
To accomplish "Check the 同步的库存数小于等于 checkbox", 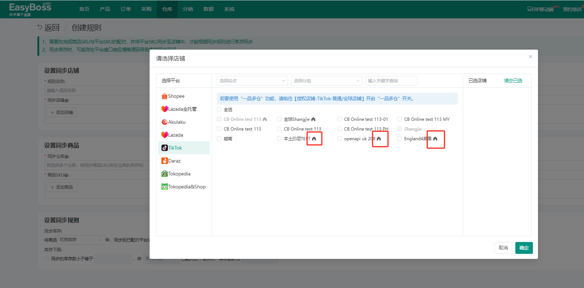I will 46,259.
